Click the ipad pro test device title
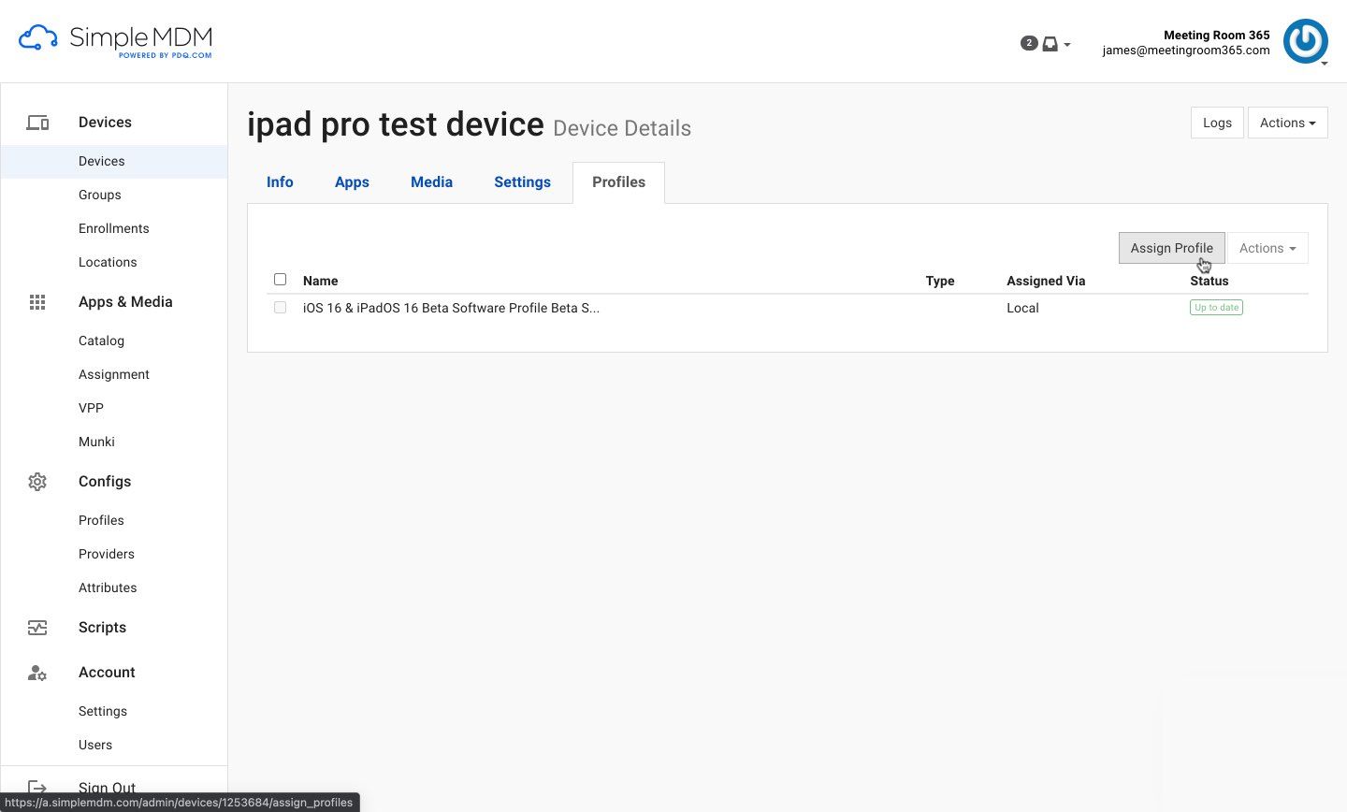This screenshot has width=1347, height=812. (x=396, y=124)
